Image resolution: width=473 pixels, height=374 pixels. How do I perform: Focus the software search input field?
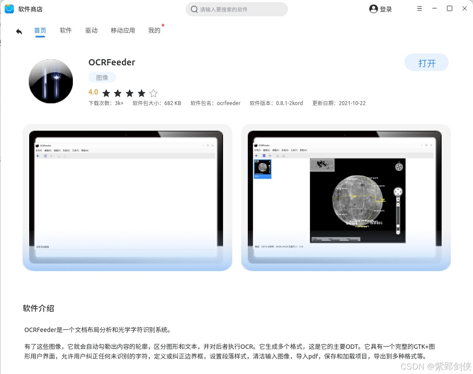pyautogui.click(x=237, y=9)
